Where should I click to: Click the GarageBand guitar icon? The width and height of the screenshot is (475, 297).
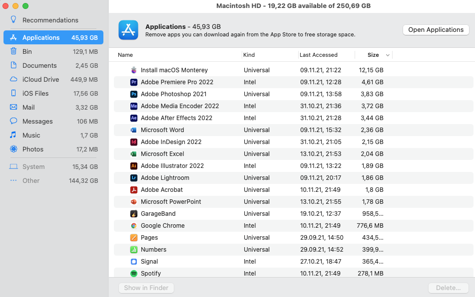coord(133,214)
